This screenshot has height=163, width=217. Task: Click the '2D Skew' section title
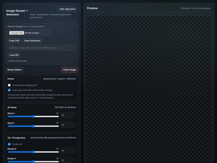[12, 107]
